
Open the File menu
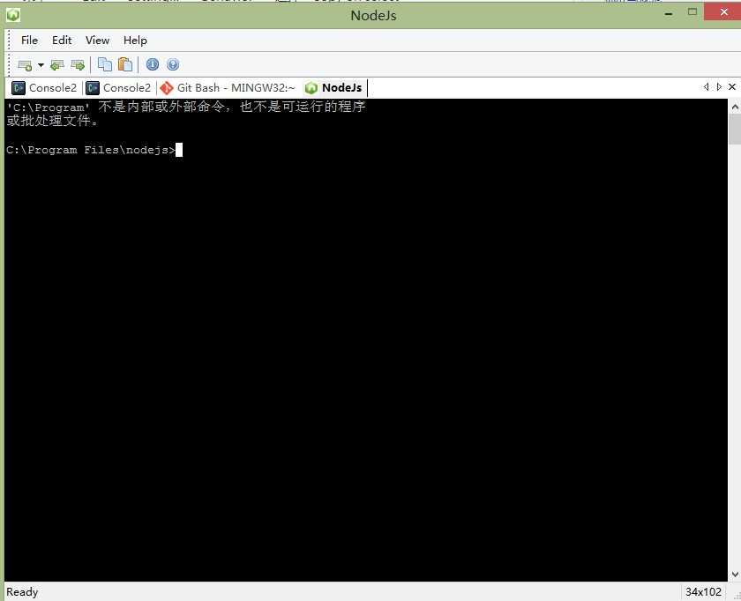pyautogui.click(x=29, y=41)
